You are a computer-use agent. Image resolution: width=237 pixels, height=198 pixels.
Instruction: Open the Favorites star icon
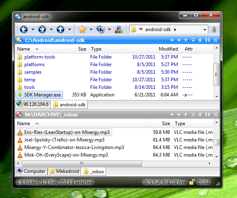(x=82, y=29)
